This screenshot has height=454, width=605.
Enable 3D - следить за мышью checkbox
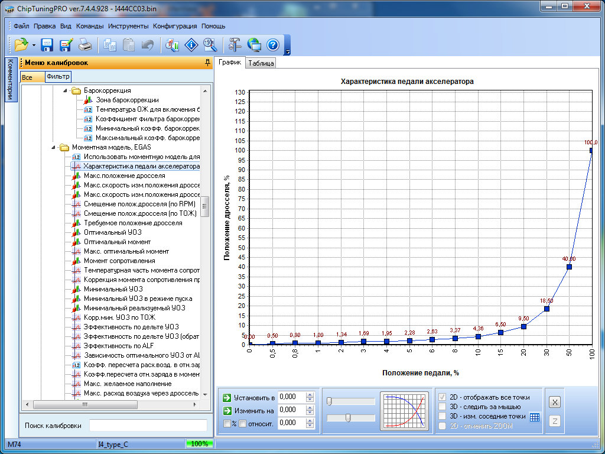442,407
